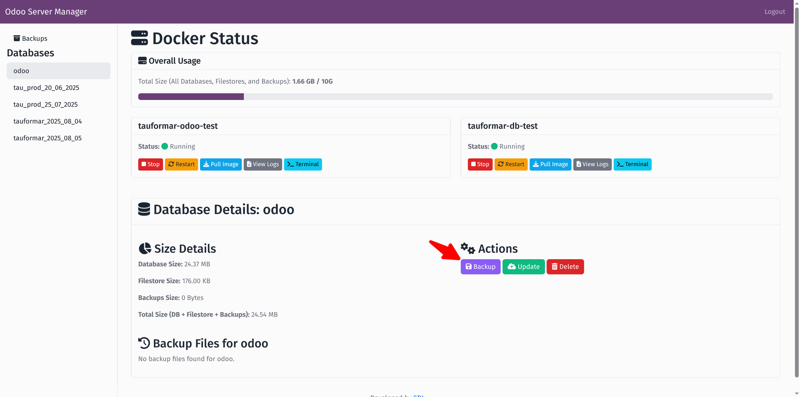Open tauformar_2025_08_04 database

tap(47, 121)
